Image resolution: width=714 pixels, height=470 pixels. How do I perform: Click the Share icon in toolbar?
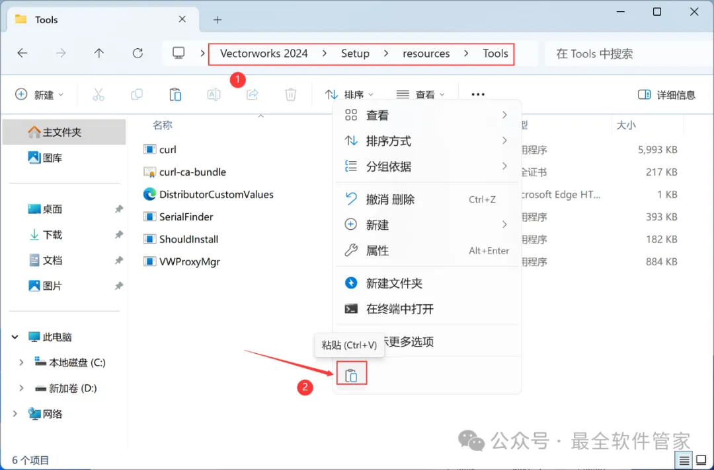[253, 94]
